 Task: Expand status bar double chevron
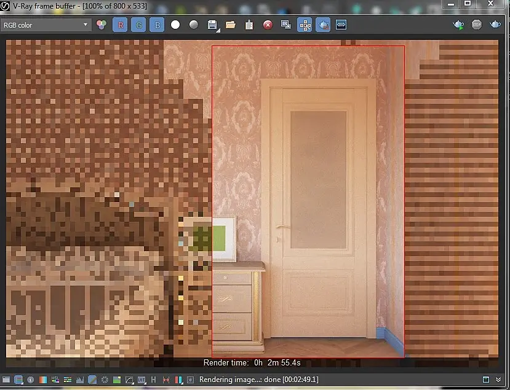coord(498,380)
